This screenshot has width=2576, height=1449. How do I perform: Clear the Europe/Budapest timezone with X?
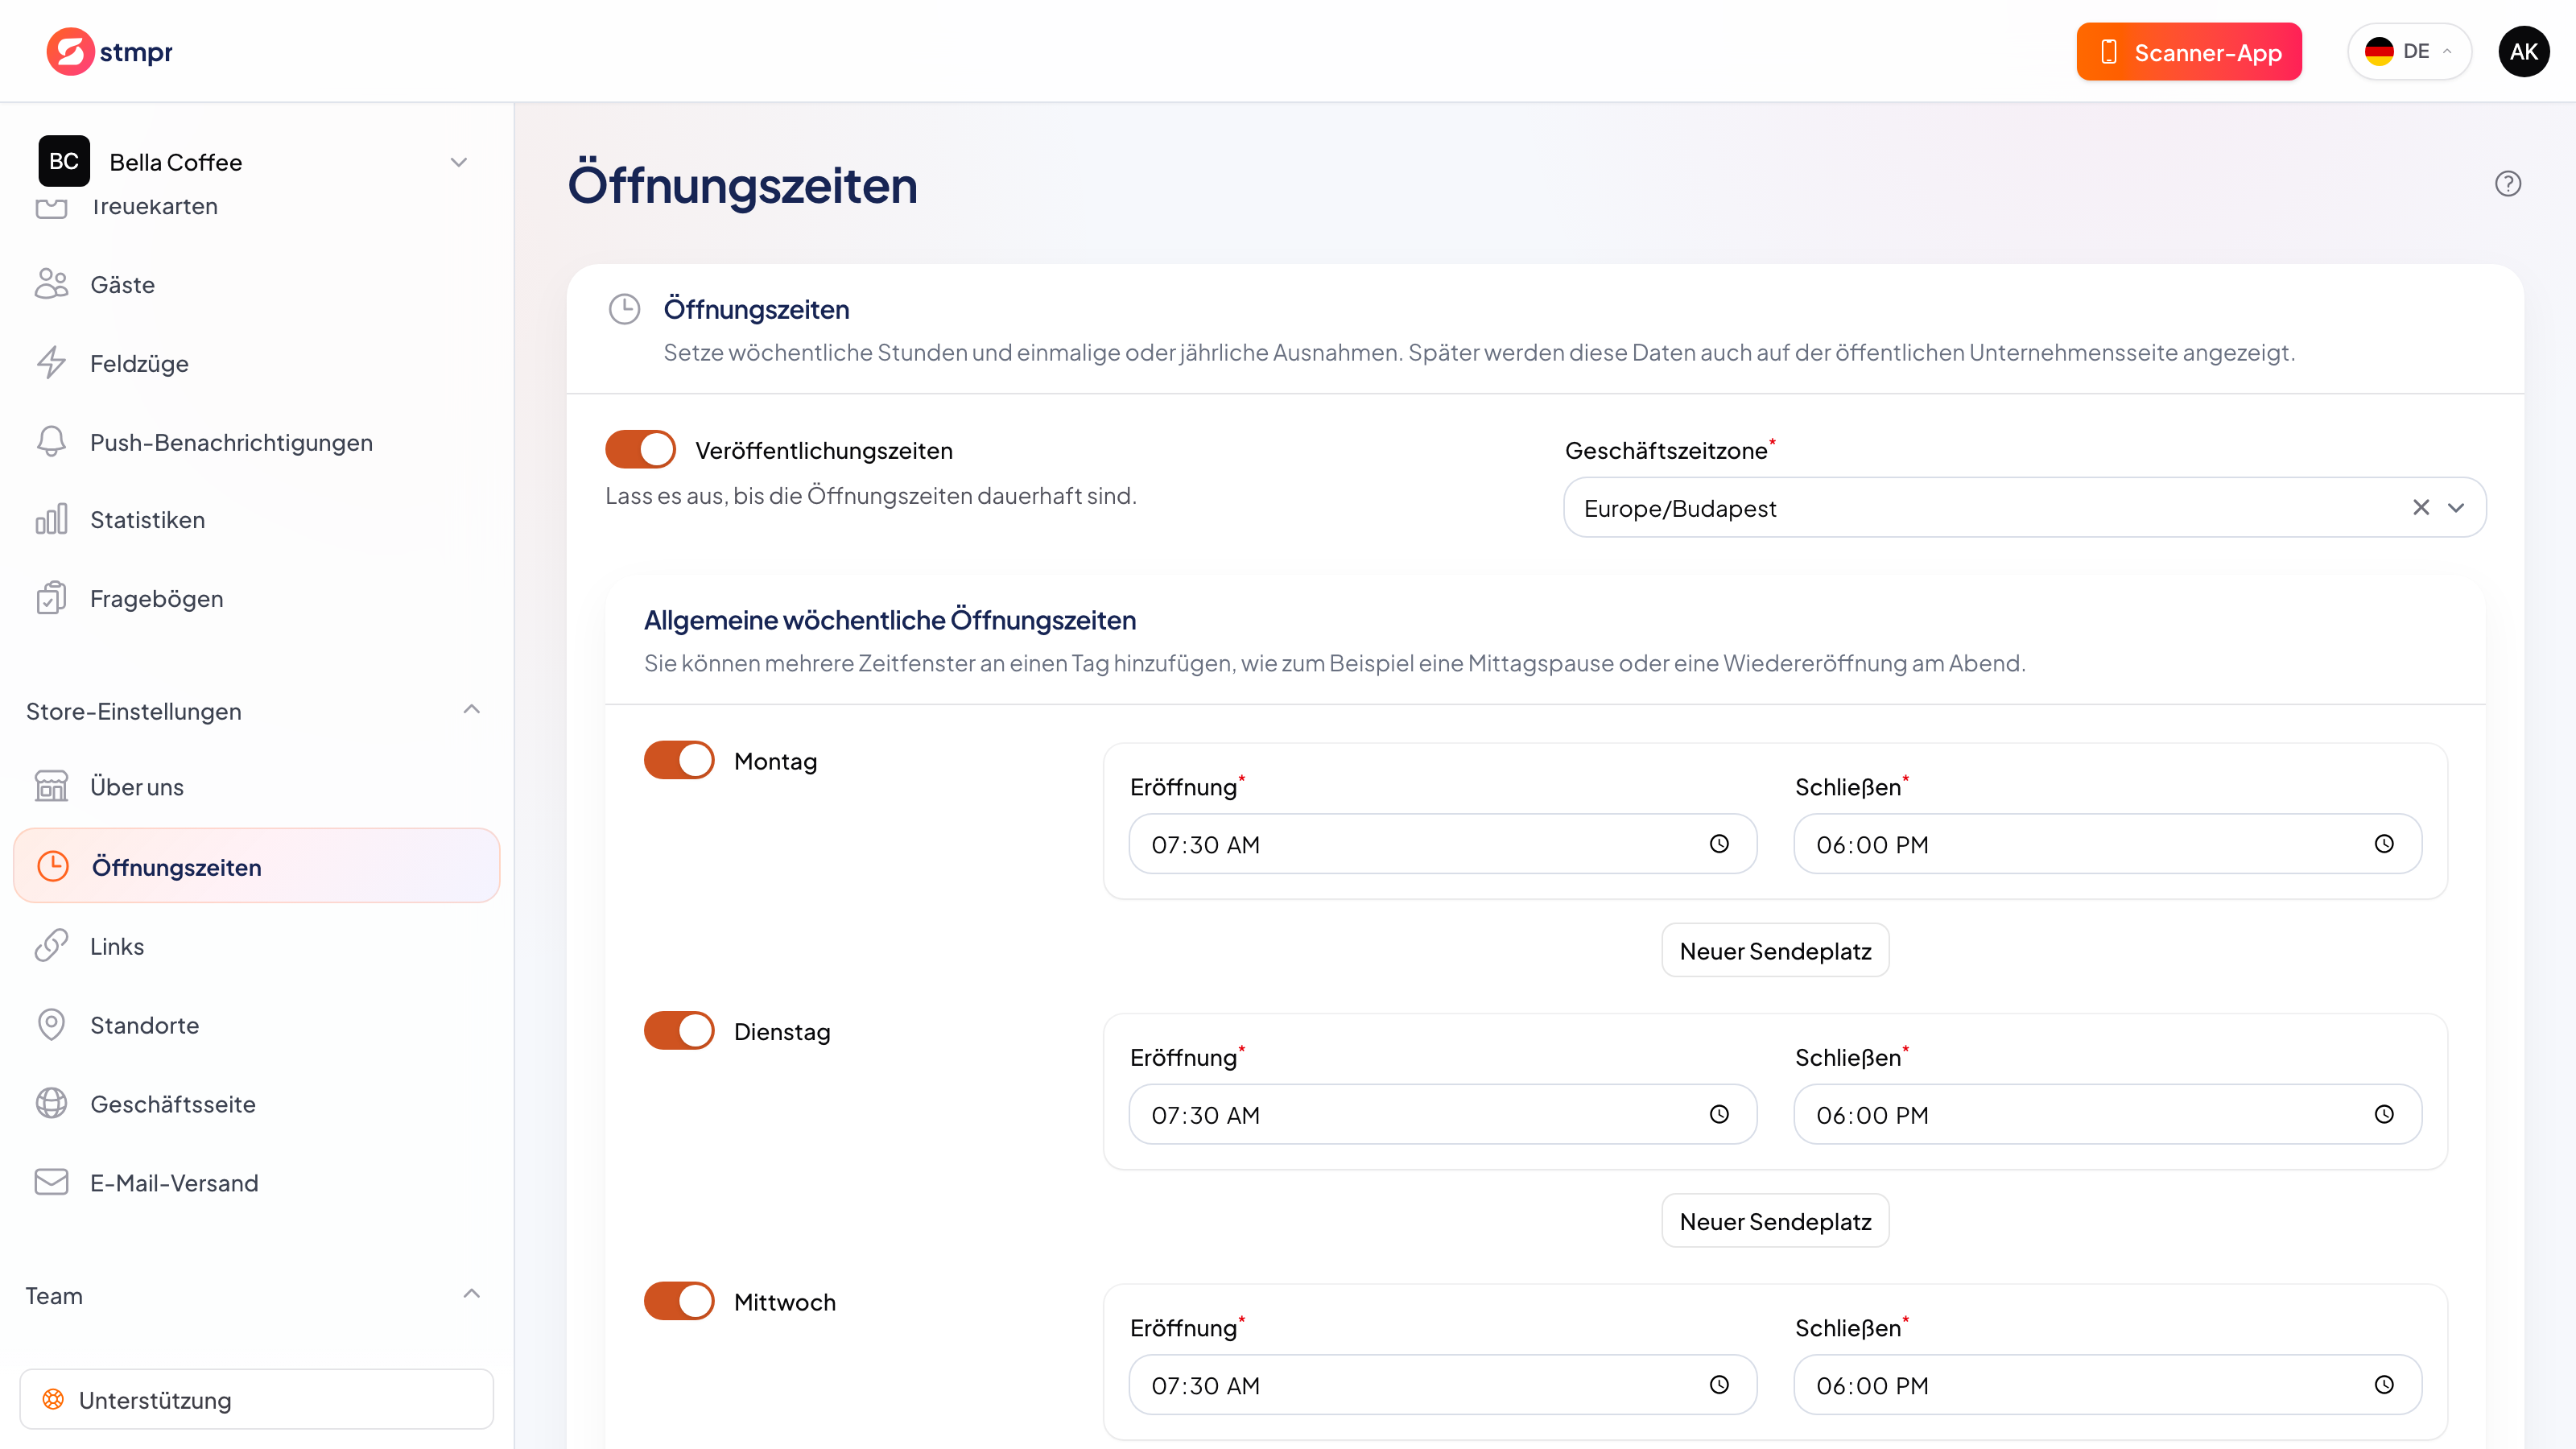2421,508
